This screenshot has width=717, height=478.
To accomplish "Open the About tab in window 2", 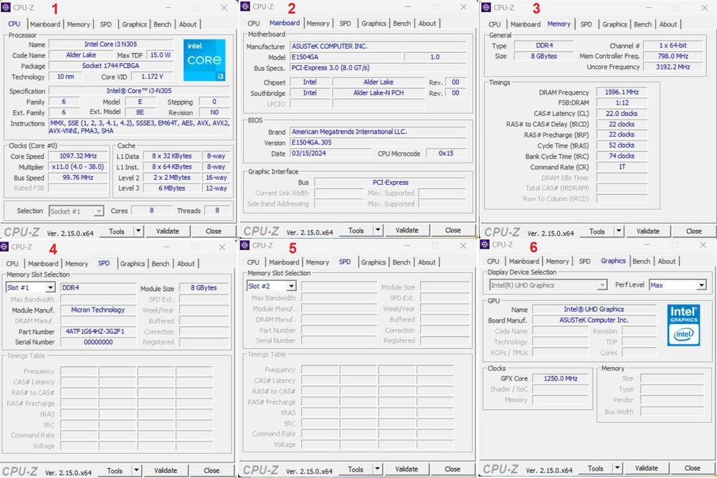I will [x=427, y=24].
